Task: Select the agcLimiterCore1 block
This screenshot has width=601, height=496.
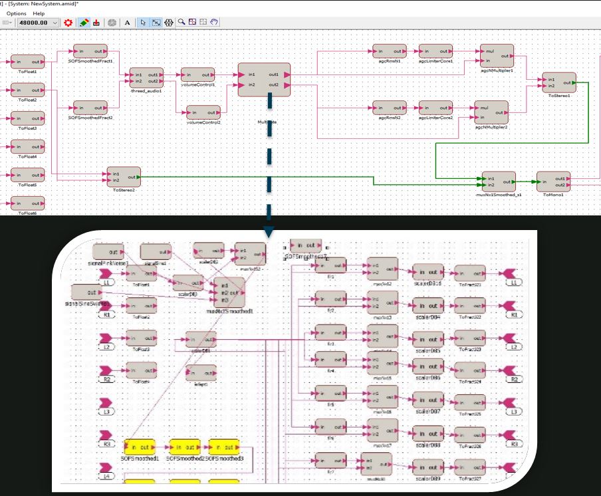Action: tap(436, 51)
